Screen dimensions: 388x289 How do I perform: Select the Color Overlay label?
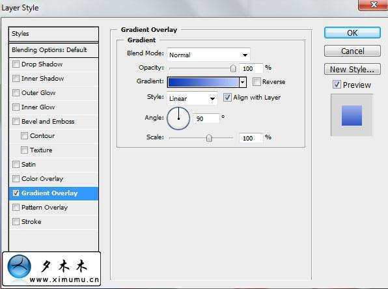click(x=42, y=178)
